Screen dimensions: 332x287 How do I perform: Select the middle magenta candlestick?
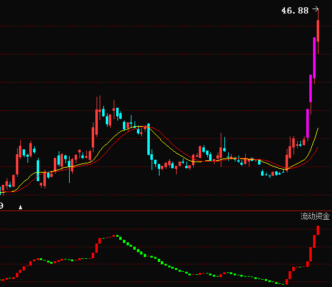coord(311,88)
